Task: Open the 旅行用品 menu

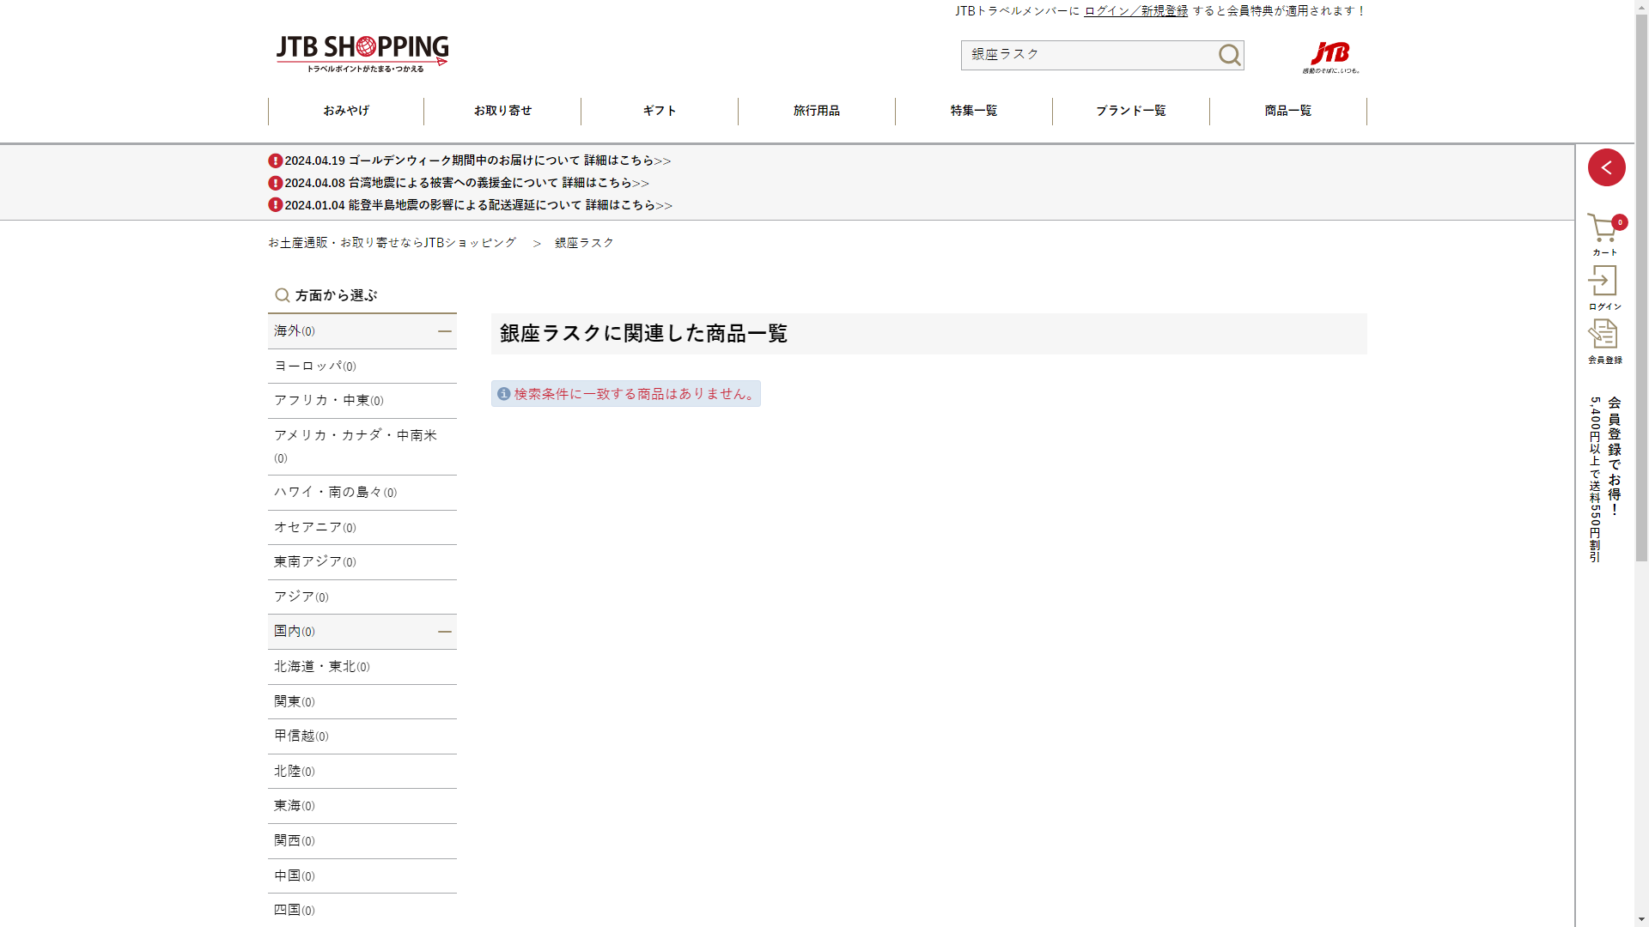Action: (816, 111)
